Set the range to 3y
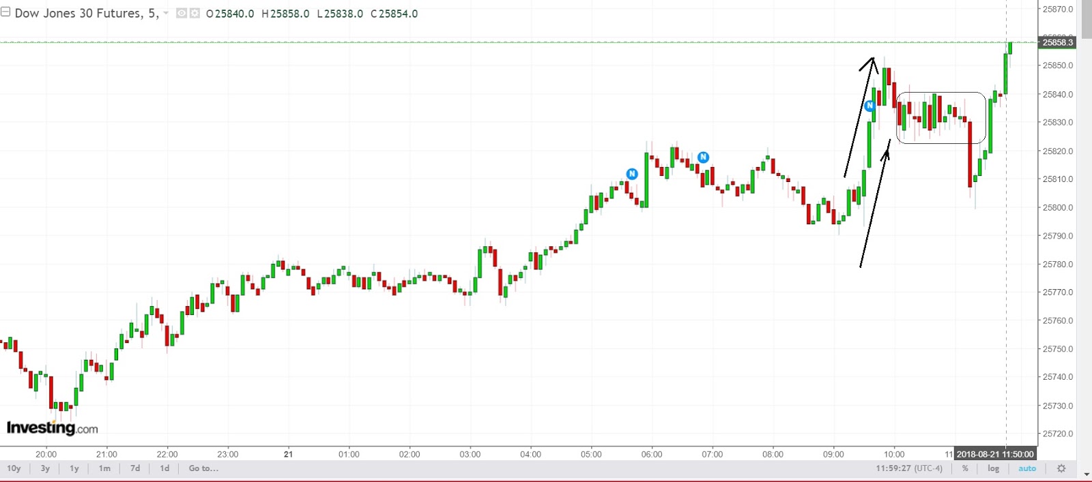Viewport: 1092px width, 482px height. 45,468
